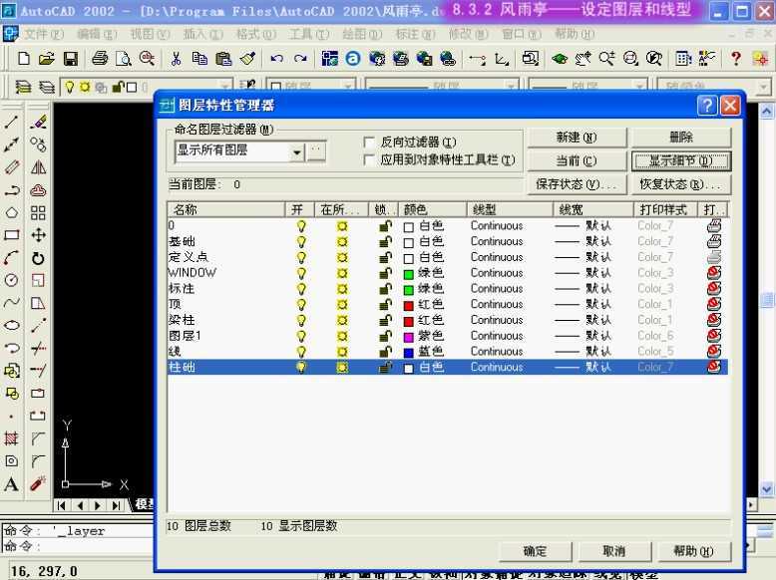Viewport: 776px width, 580px height.
Task: Click the green color swatch of layer WINDOW
Action: (x=408, y=274)
